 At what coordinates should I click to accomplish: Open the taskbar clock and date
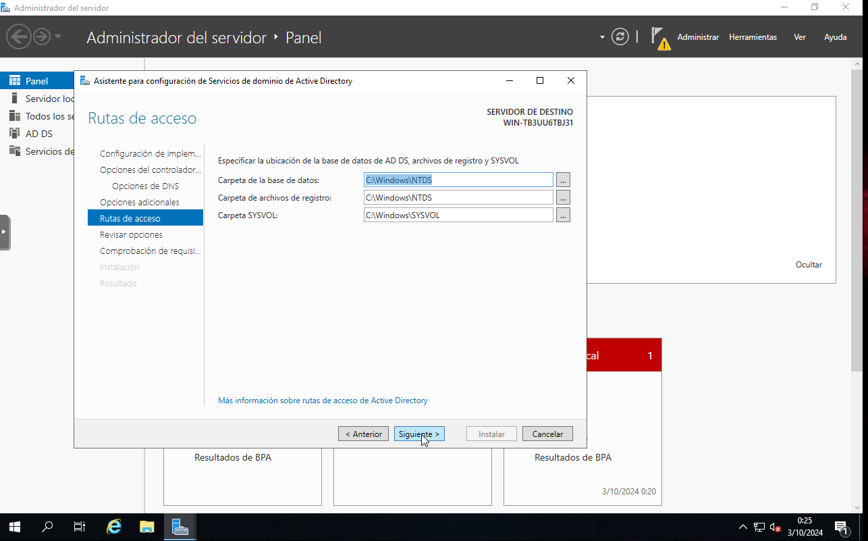click(805, 527)
